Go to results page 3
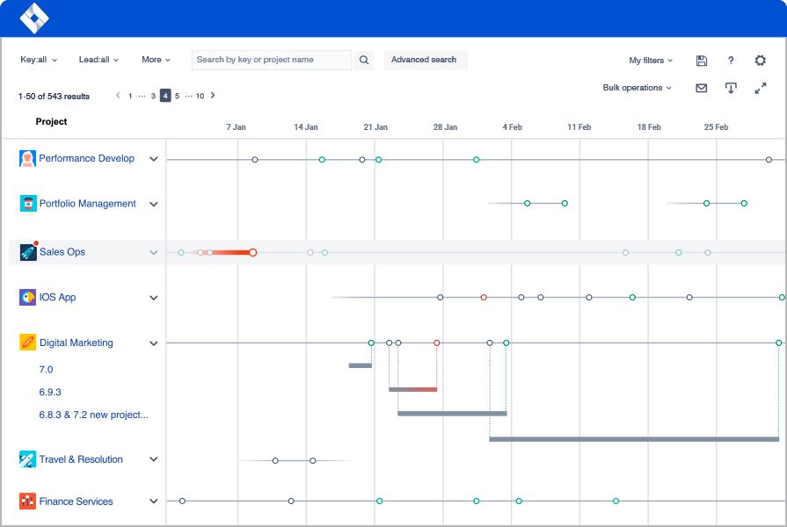787x527 pixels. tap(153, 96)
